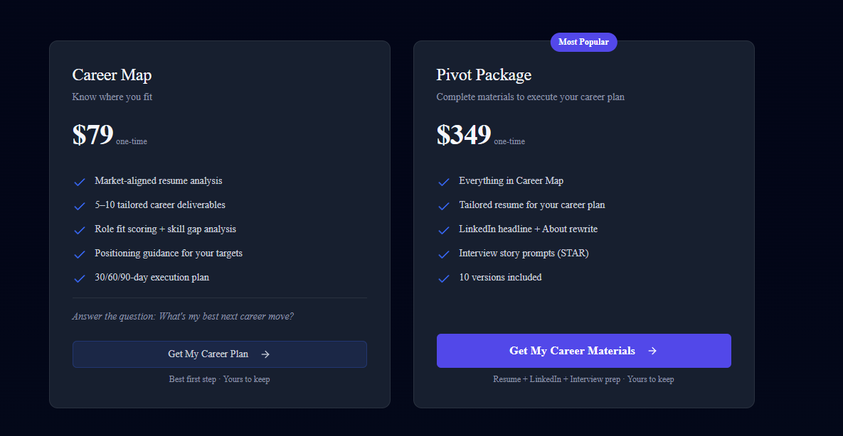843x436 pixels.
Task: Click the Most Popular badge
Action: click(x=583, y=42)
